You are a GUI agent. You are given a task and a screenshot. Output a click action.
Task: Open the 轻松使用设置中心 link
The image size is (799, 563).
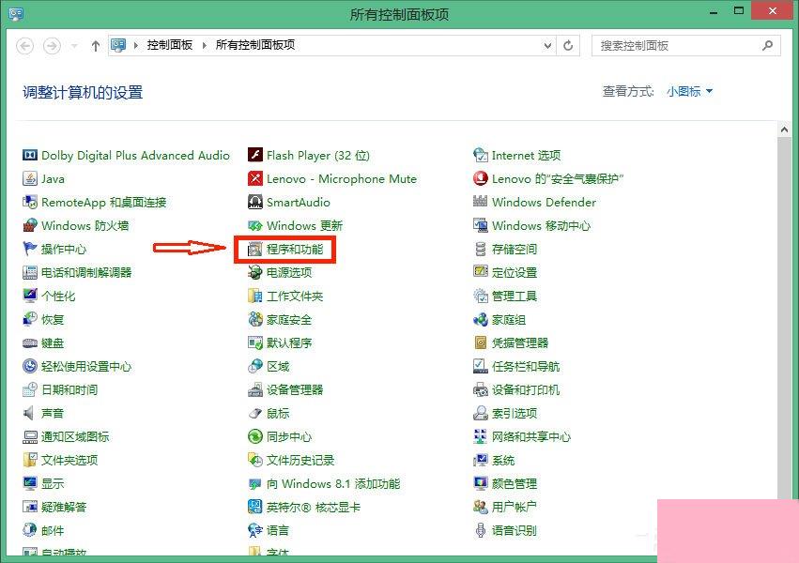pos(86,367)
